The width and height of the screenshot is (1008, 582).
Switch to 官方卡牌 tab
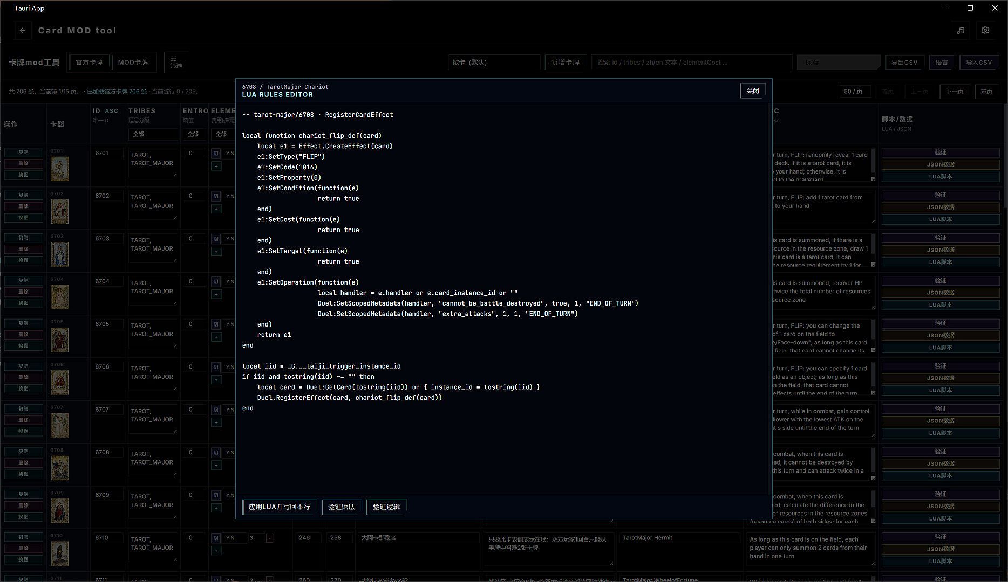[89, 62]
